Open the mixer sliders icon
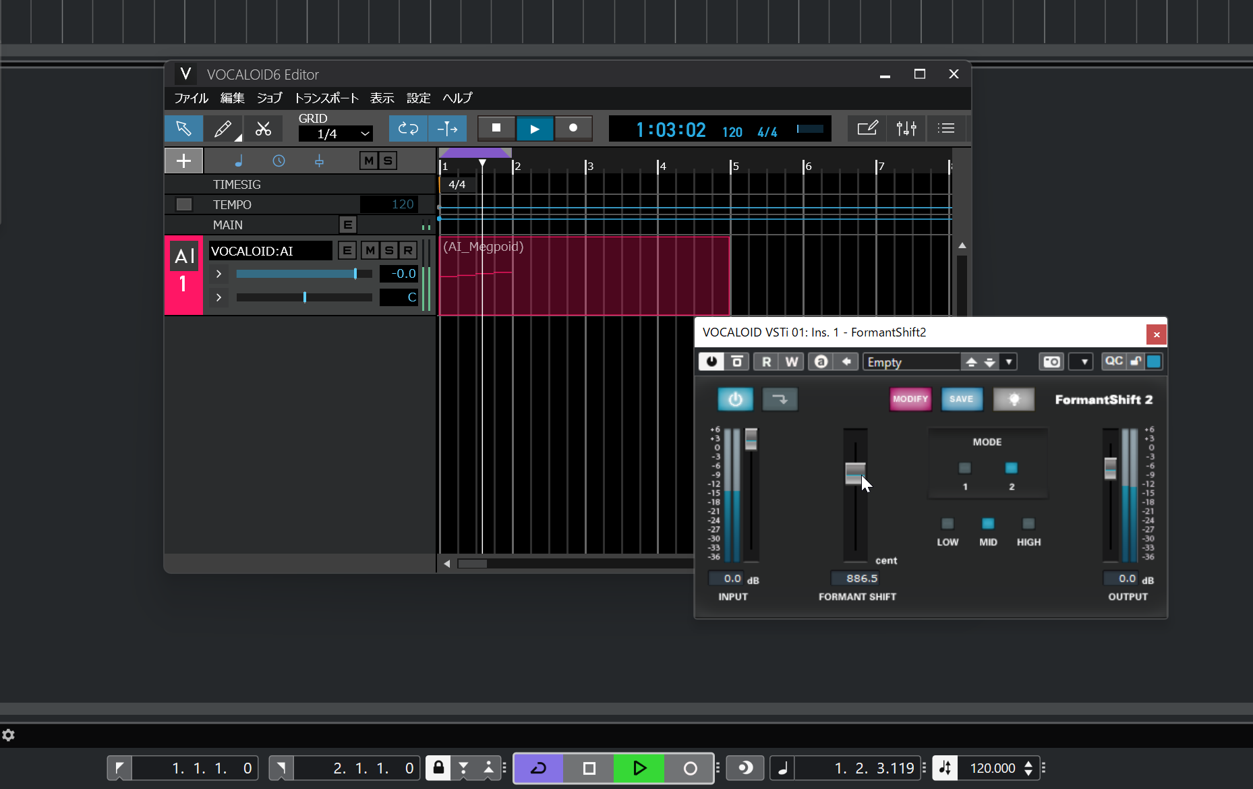This screenshot has width=1253, height=789. (x=906, y=128)
